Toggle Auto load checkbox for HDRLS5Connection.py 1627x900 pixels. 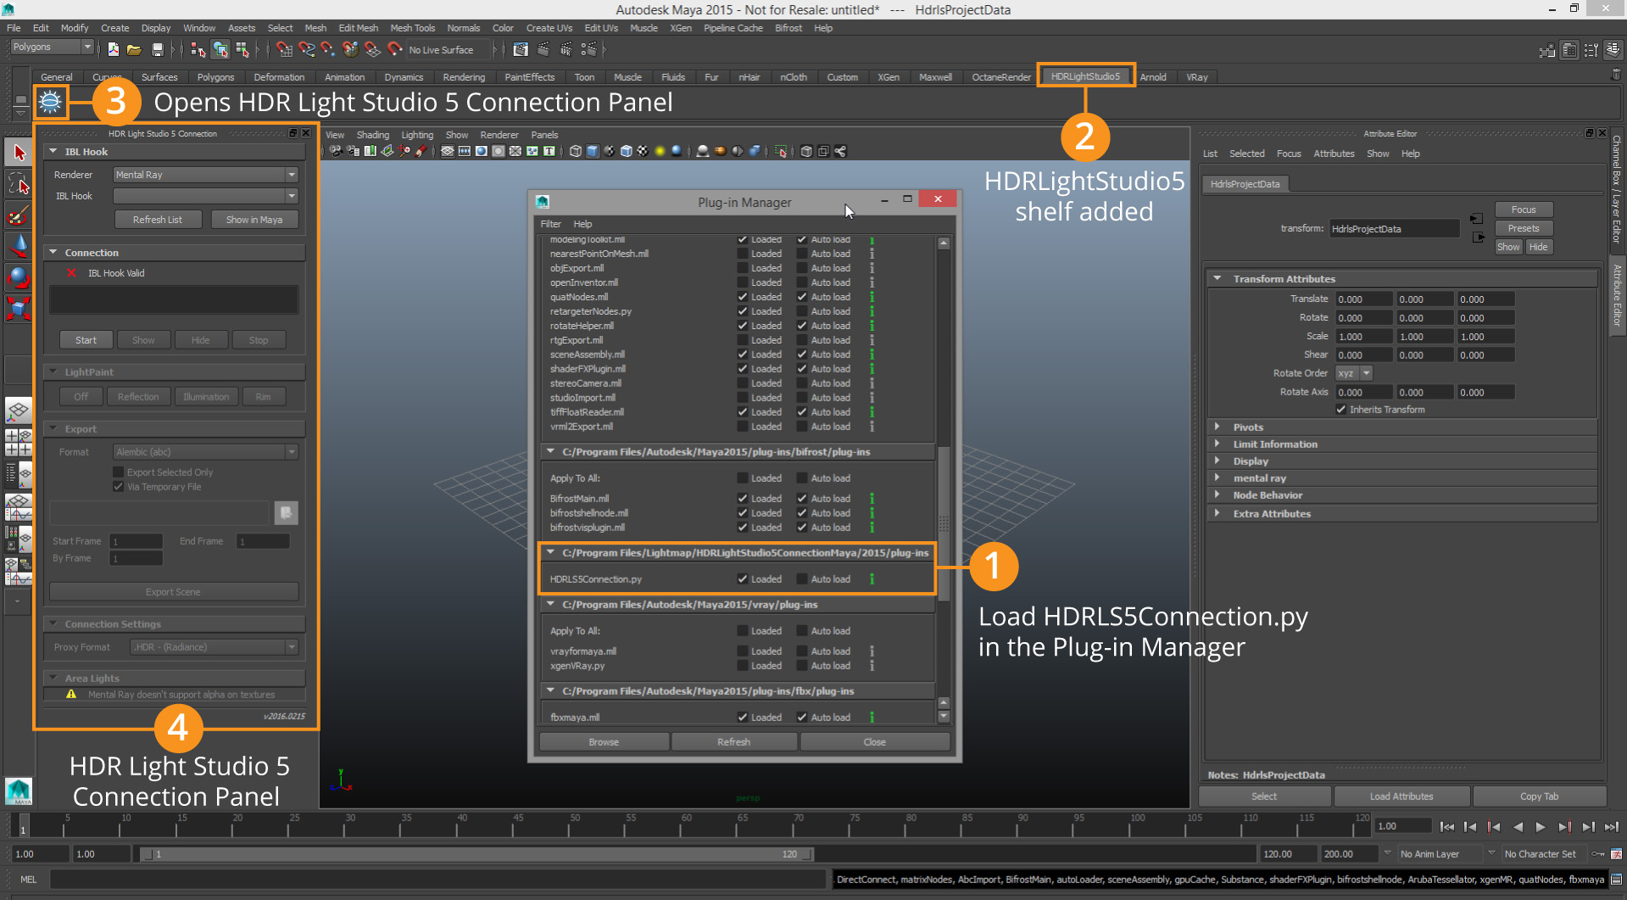point(802,579)
